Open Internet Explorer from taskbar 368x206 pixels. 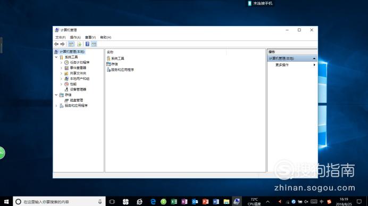[x=139, y=202]
